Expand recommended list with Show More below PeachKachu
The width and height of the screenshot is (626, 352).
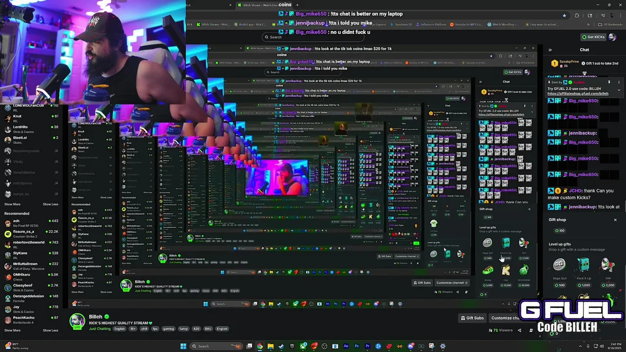(x=12, y=330)
